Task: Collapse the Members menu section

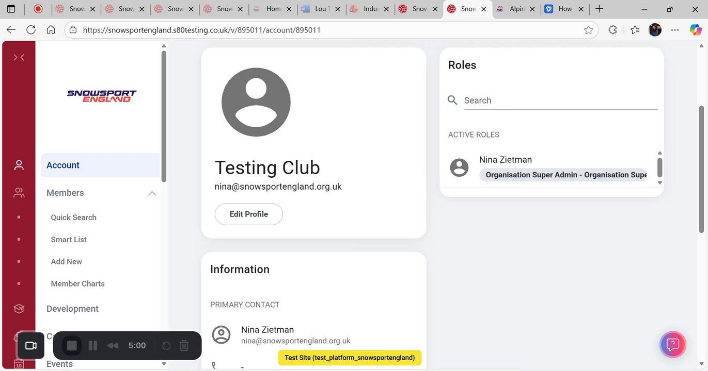Action: [x=152, y=193]
